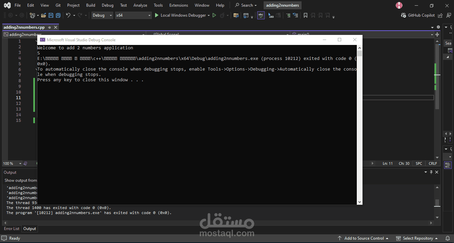Click the Find in Files folder icon
The image size is (454, 243).
[236, 15]
